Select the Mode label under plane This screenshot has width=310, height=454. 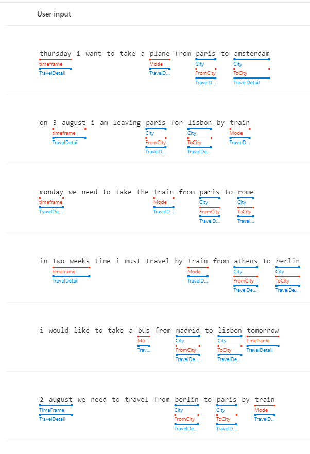(x=156, y=64)
